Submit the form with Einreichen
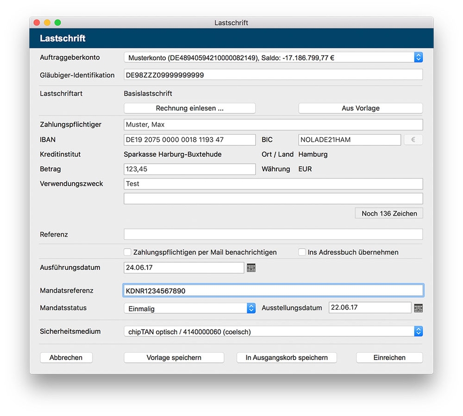Screen dimensions: 463x416 point(389,357)
